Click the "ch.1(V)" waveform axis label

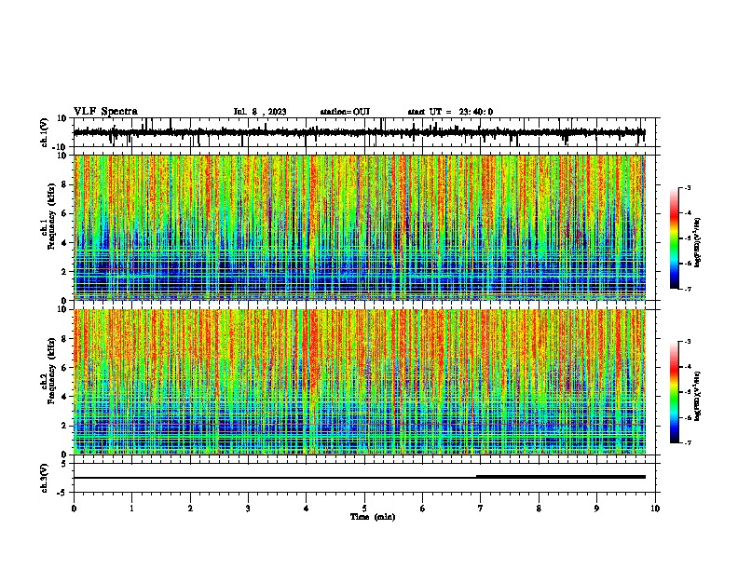45,132
